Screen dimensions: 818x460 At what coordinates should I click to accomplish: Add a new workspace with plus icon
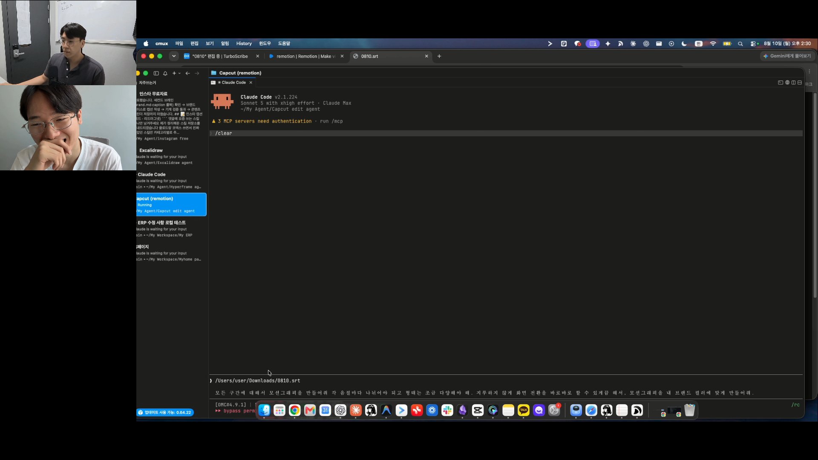coord(174,73)
